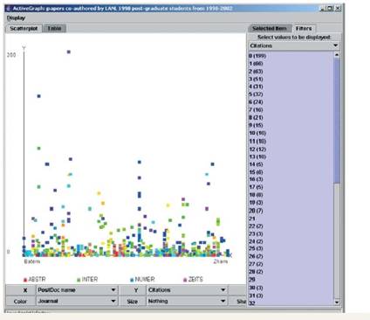
Task: Select the 0 (199) citation value
Action: pos(257,56)
